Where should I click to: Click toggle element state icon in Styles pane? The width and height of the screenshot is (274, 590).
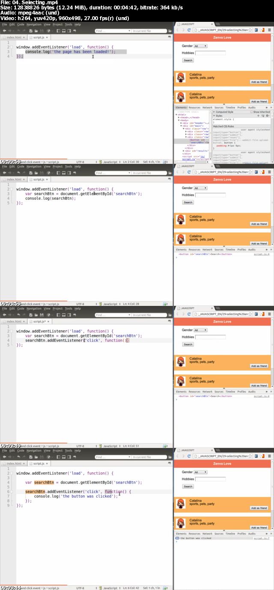(263, 116)
